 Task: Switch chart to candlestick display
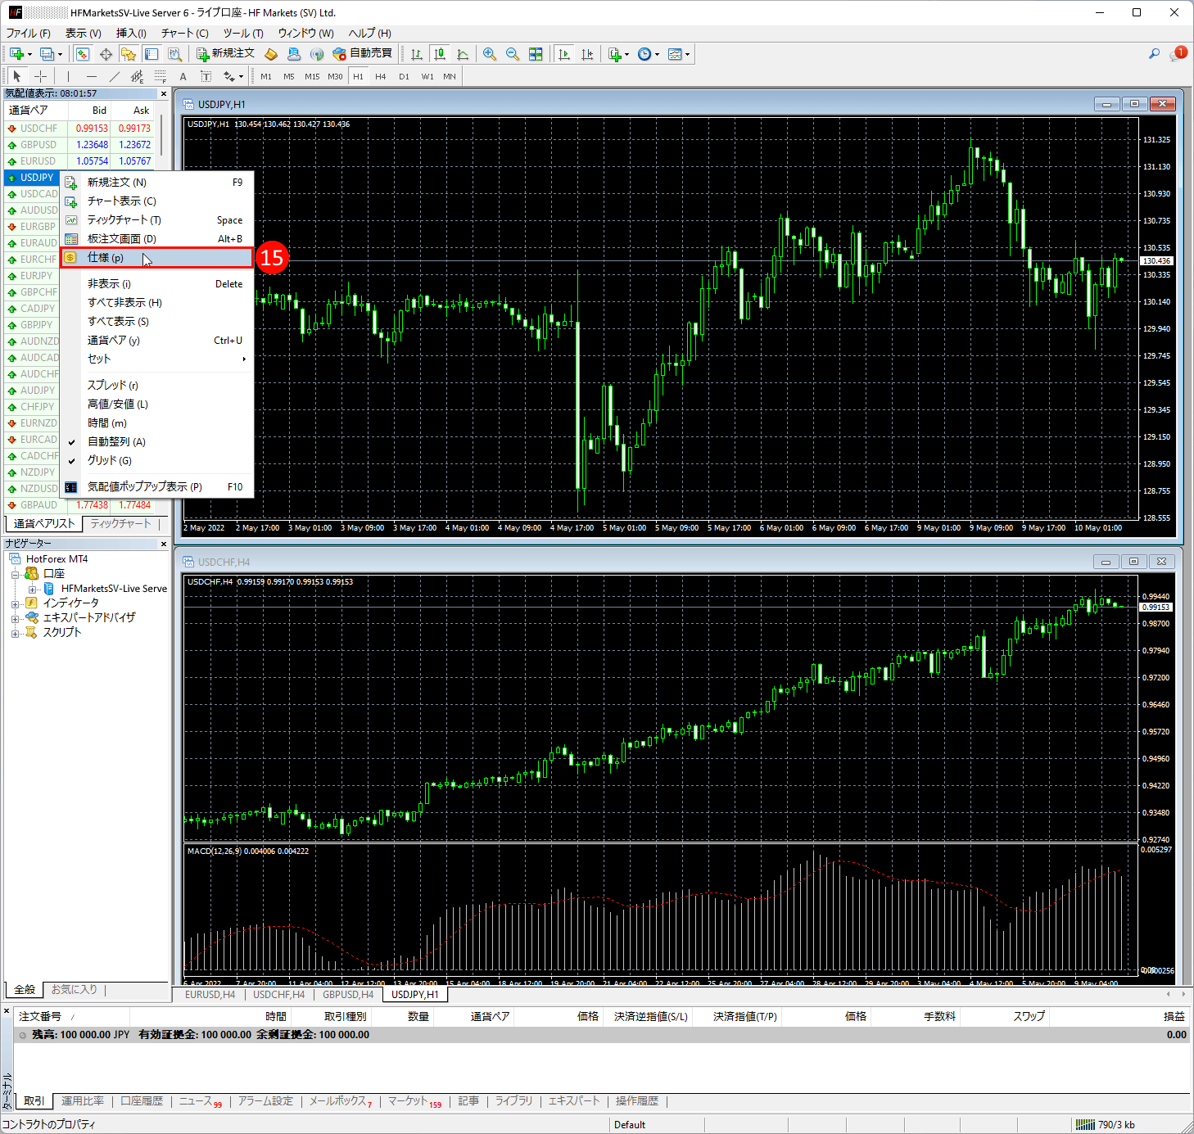(x=440, y=54)
